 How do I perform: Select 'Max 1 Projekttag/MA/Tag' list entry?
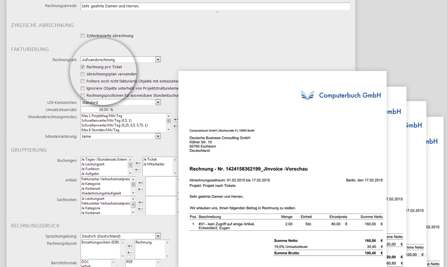tap(102, 116)
